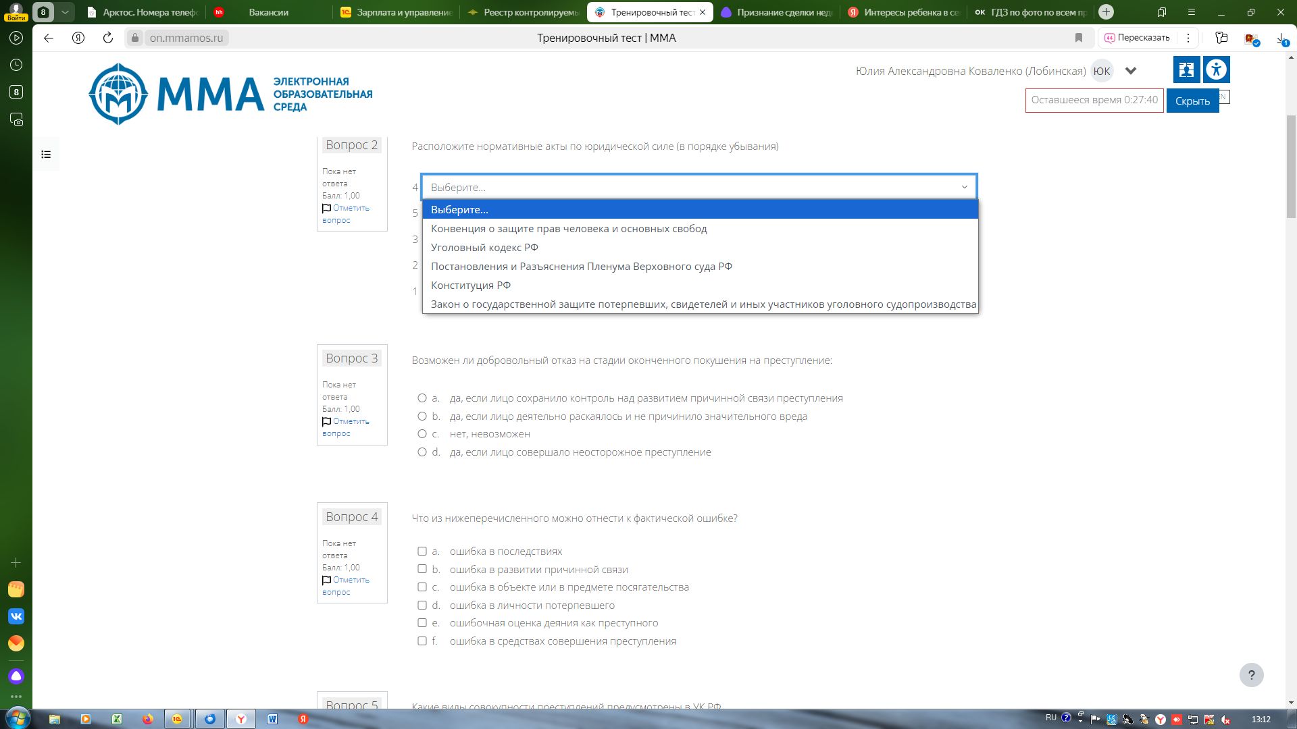Check 'ошибка в личности потерпевшего' option
This screenshot has height=729, width=1297.
point(422,605)
